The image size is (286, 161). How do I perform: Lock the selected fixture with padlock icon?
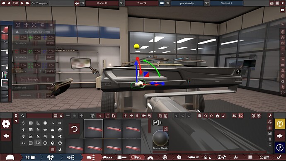[218, 116]
